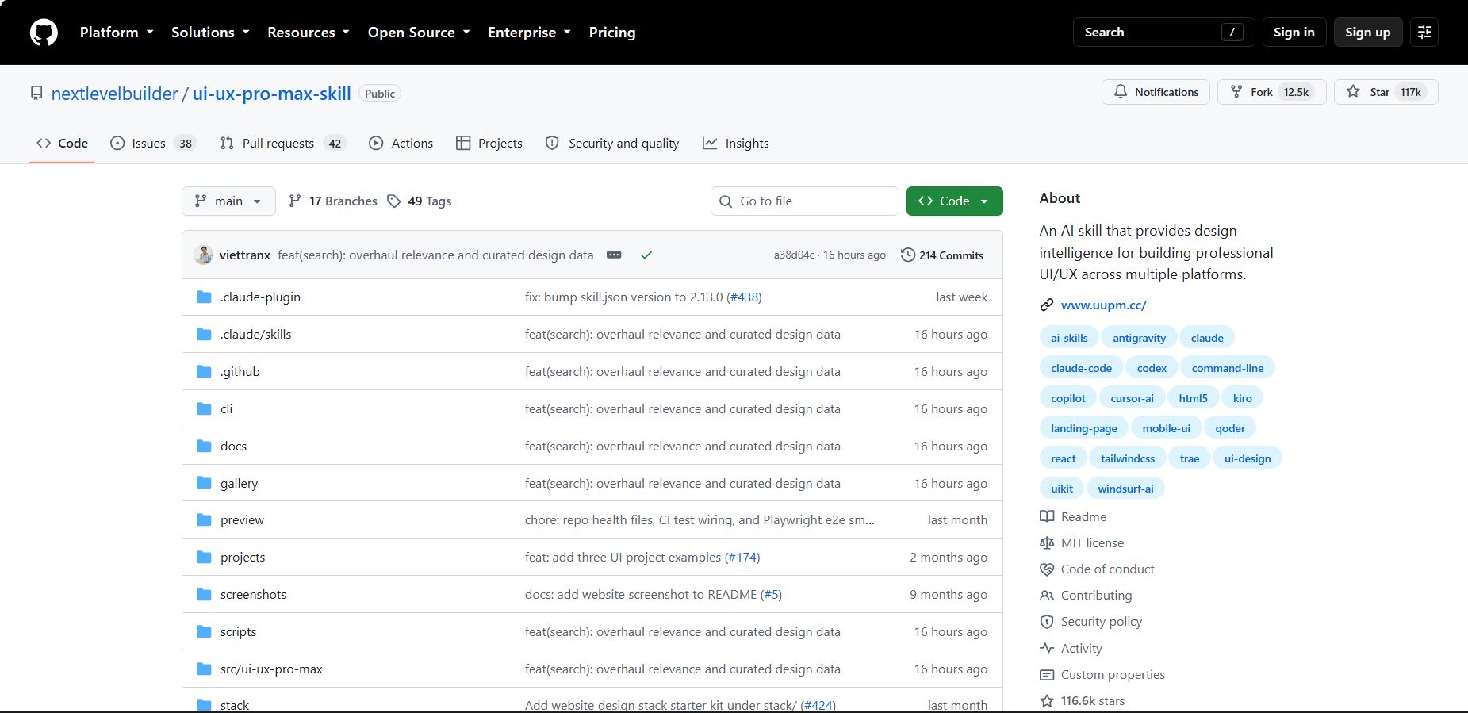Image resolution: width=1468 pixels, height=713 pixels.
Task: Focus the Go to file input
Action: tap(804, 201)
